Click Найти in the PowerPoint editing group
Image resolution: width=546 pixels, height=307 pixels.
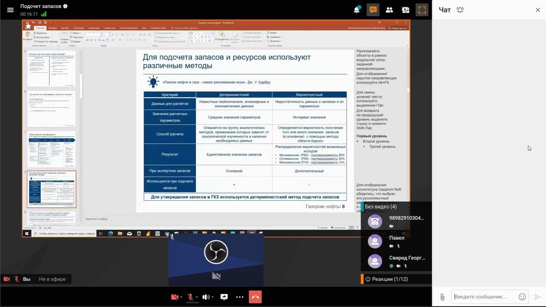(271, 33)
